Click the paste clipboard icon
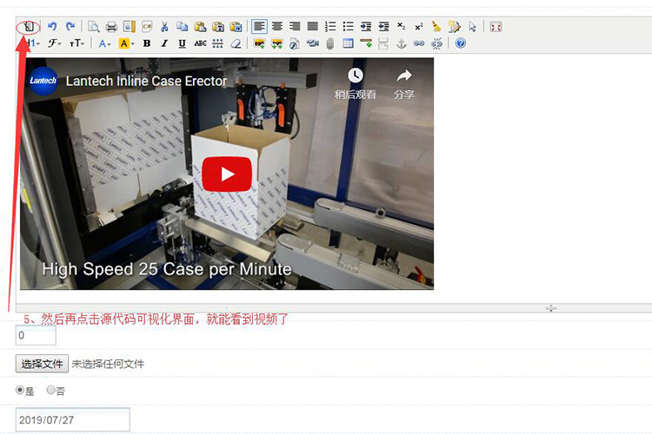The height and width of the screenshot is (434, 652). [x=201, y=27]
